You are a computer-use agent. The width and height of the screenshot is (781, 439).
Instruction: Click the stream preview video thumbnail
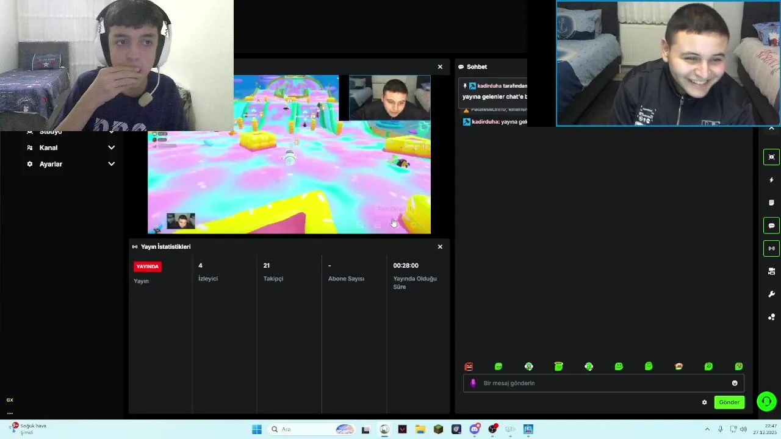[289, 154]
